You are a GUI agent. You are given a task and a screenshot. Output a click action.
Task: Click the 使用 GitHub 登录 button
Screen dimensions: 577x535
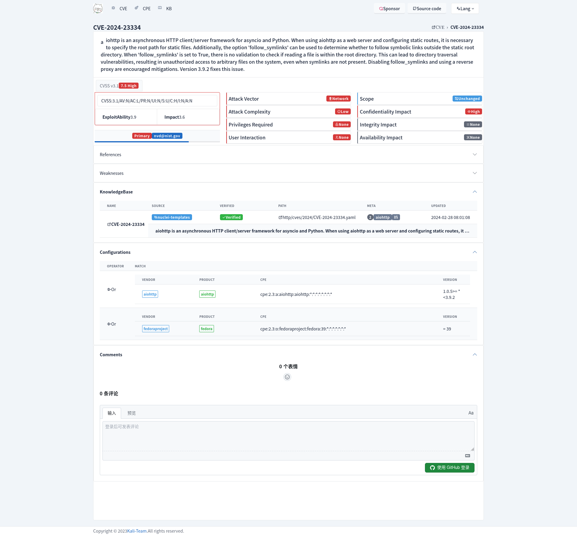coord(450,467)
